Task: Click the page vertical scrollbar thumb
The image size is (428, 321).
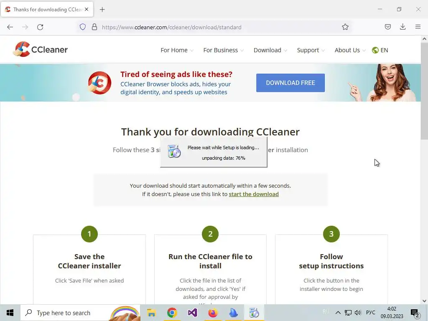Action: click(x=424, y=92)
